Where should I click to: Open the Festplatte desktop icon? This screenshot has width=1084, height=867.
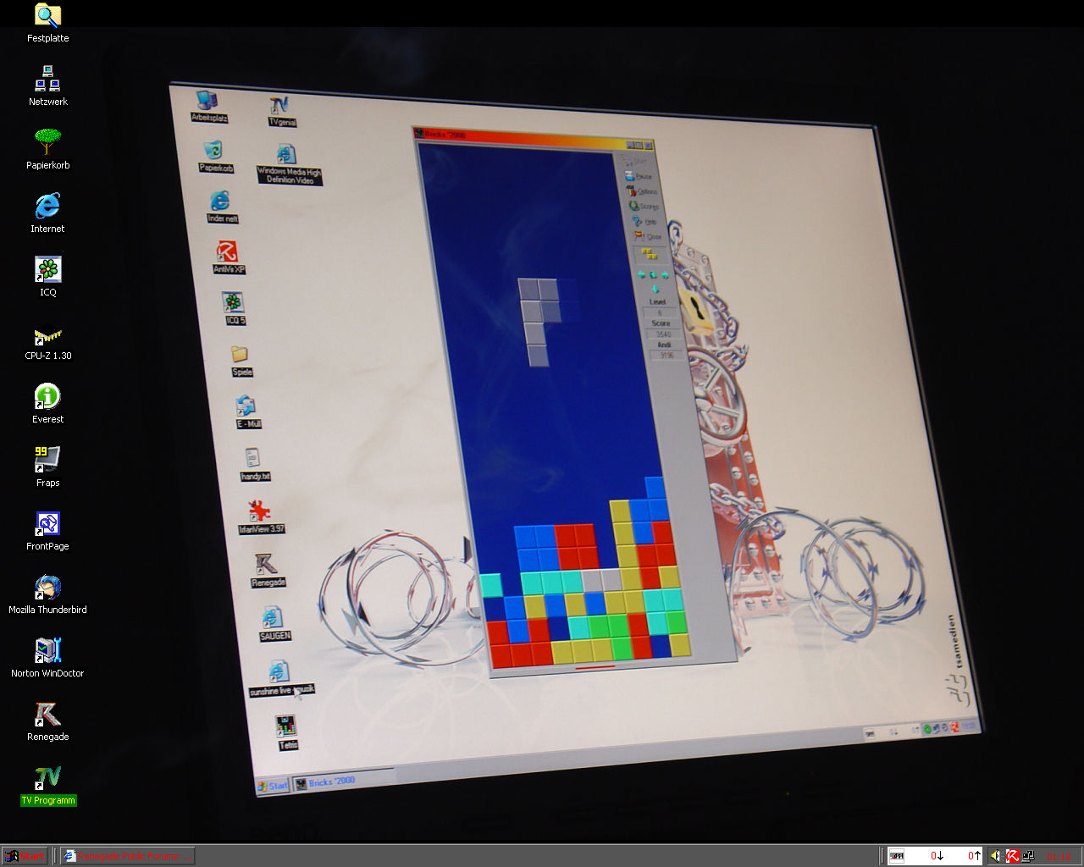point(47,15)
